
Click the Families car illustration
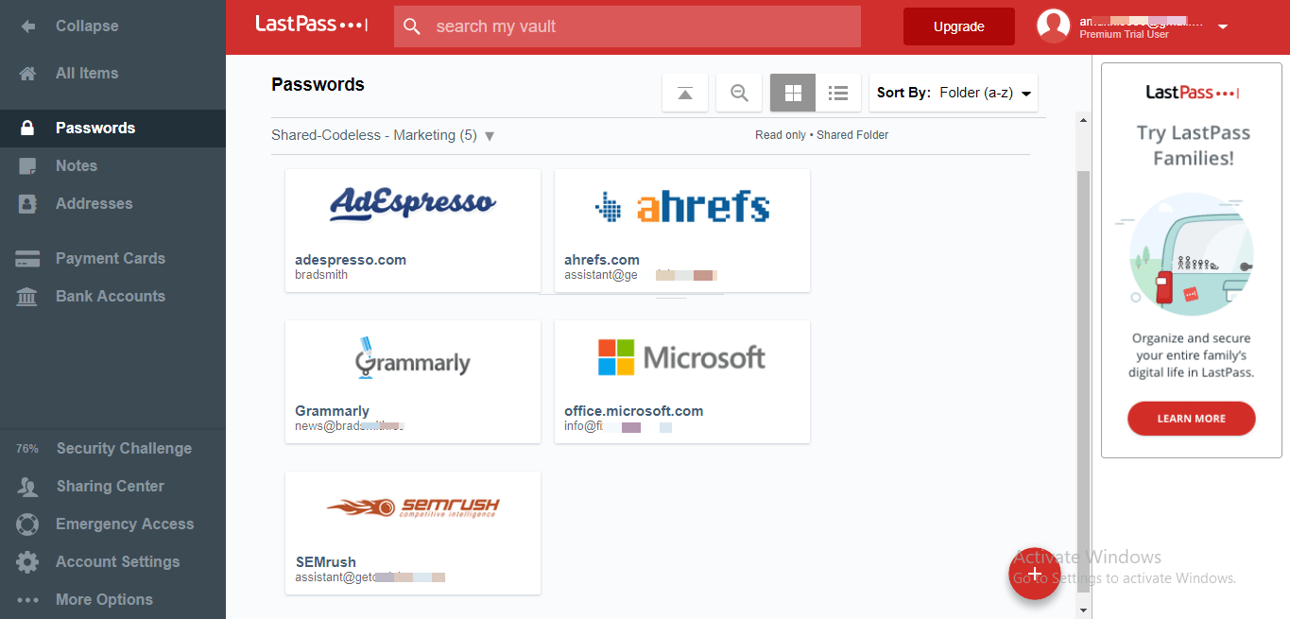[1191, 253]
